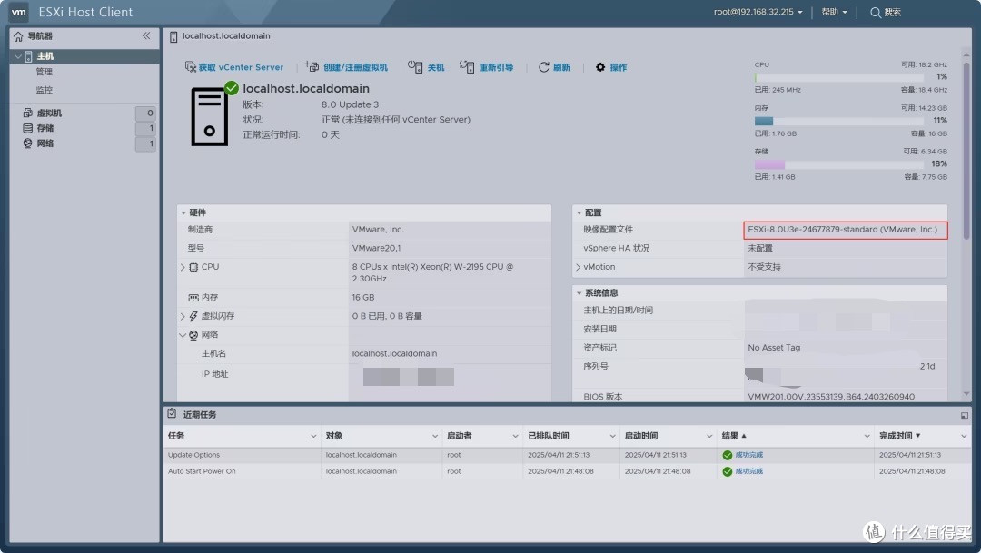Click the recent tasks clipboard icon
The width and height of the screenshot is (981, 553).
coord(172,413)
